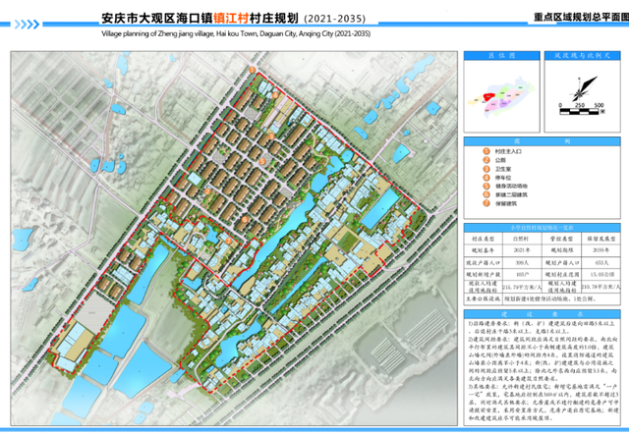Select map marker 4 on the site plan
This screenshot has width=629, height=434.
coord(275,95)
